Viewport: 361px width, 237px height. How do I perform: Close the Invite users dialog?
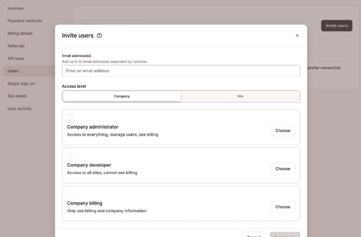point(297,35)
